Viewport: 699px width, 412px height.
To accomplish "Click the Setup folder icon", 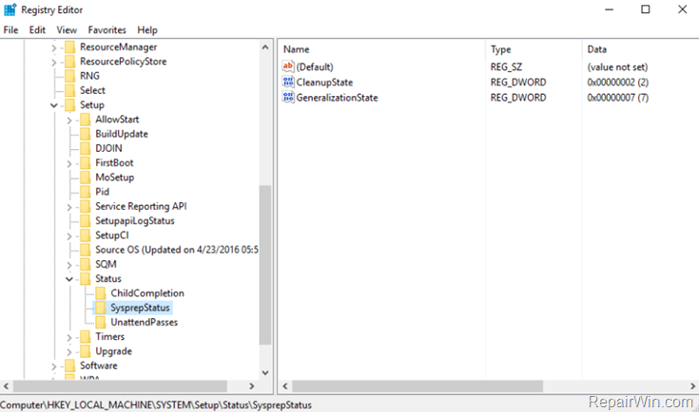I will (x=70, y=105).
